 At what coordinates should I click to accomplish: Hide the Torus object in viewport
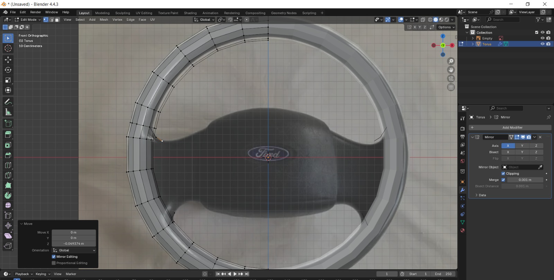click(x=542, y=44)
